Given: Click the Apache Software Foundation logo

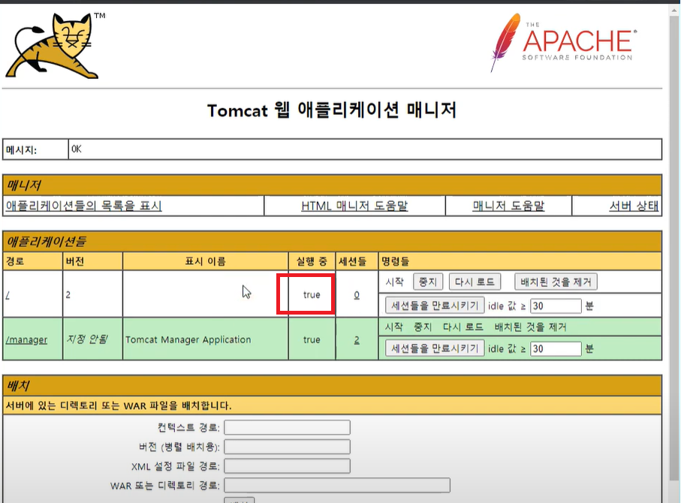Looking at the screenshot, I should tap(563, 42).
